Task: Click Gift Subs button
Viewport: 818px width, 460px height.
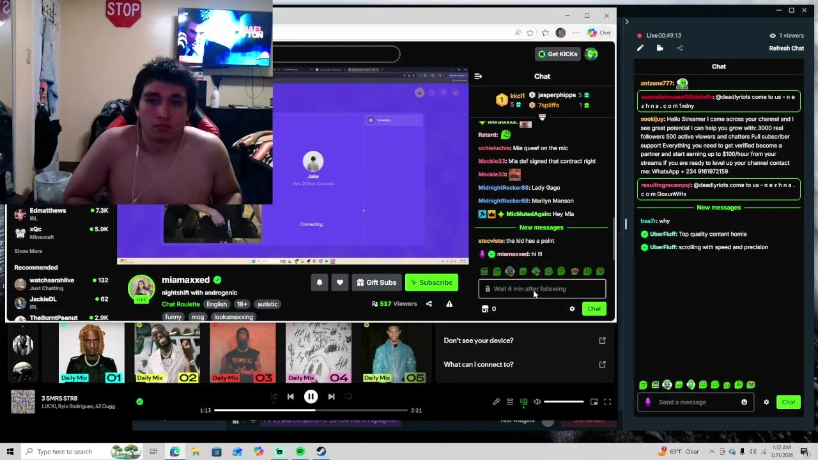Action: (376, 282)
